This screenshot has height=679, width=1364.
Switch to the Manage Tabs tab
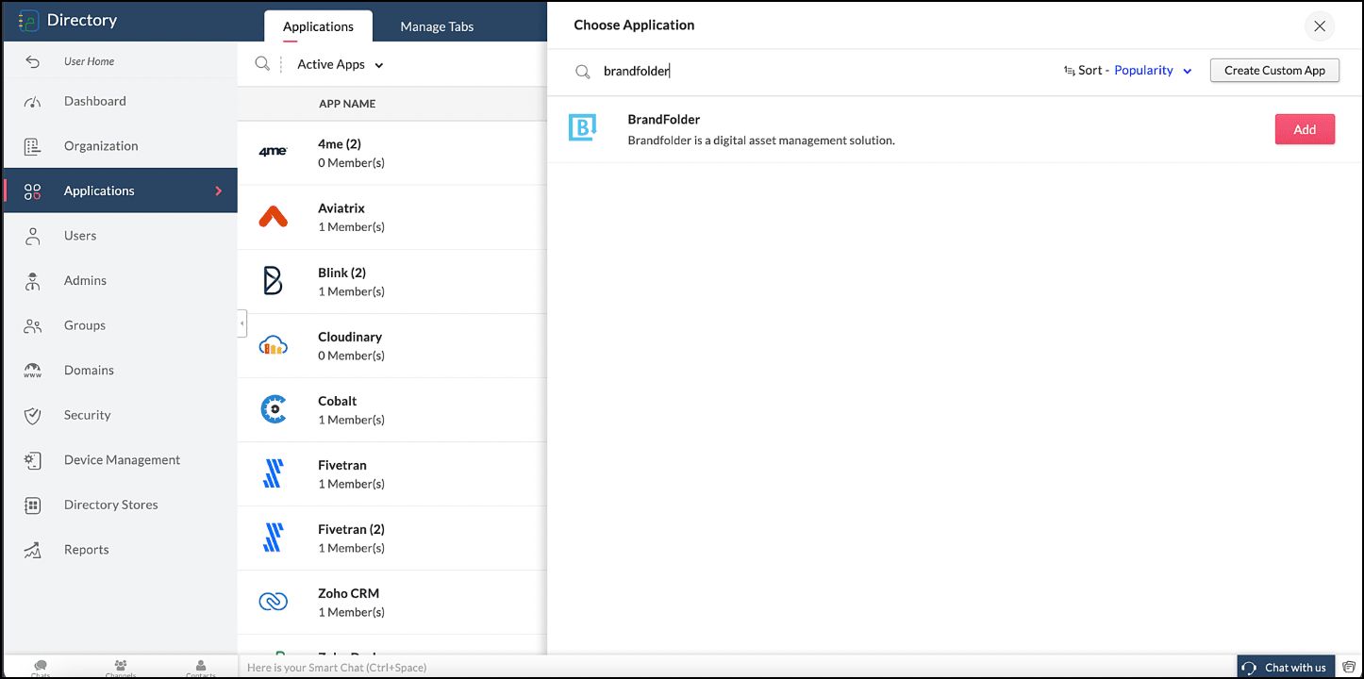click(437, 27)
